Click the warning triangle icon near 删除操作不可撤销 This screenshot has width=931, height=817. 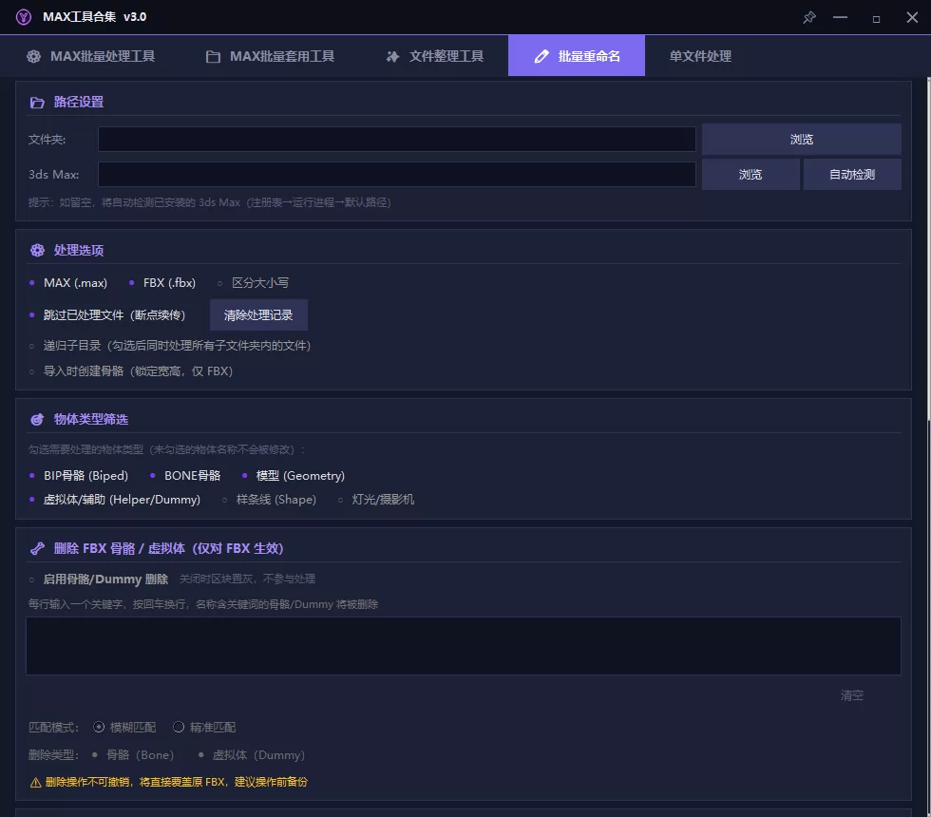click(36, 783)
